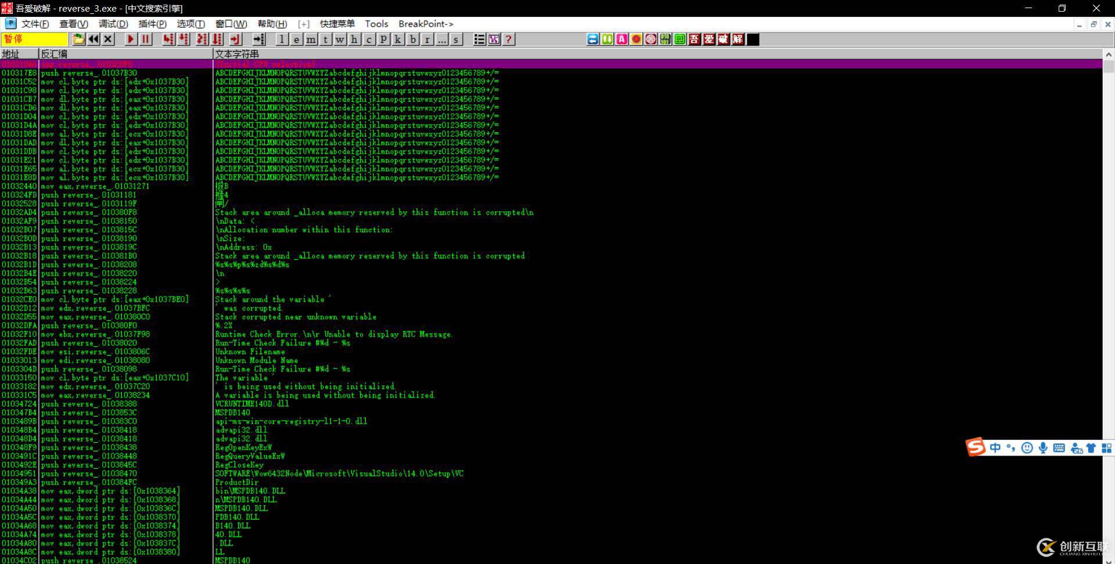Screen dimensions: 1115x564
Task: Run the program with the red play icon
Action: 131,39
